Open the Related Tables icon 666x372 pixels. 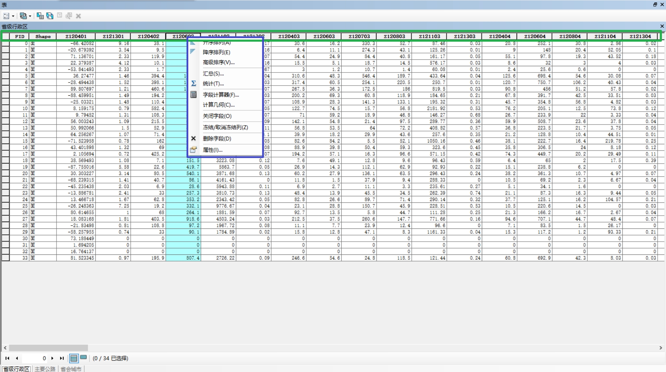click(23, 16)
